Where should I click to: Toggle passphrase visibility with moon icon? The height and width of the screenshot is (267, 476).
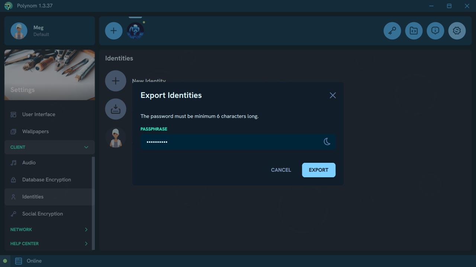327,142
